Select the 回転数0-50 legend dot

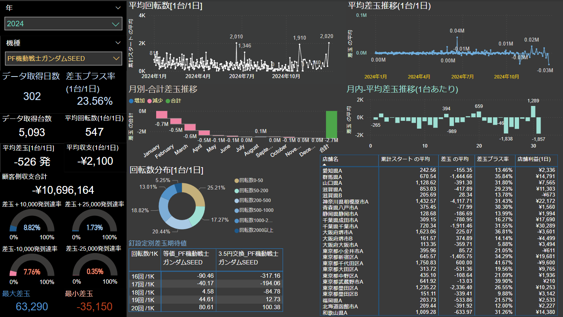[237, 180]
